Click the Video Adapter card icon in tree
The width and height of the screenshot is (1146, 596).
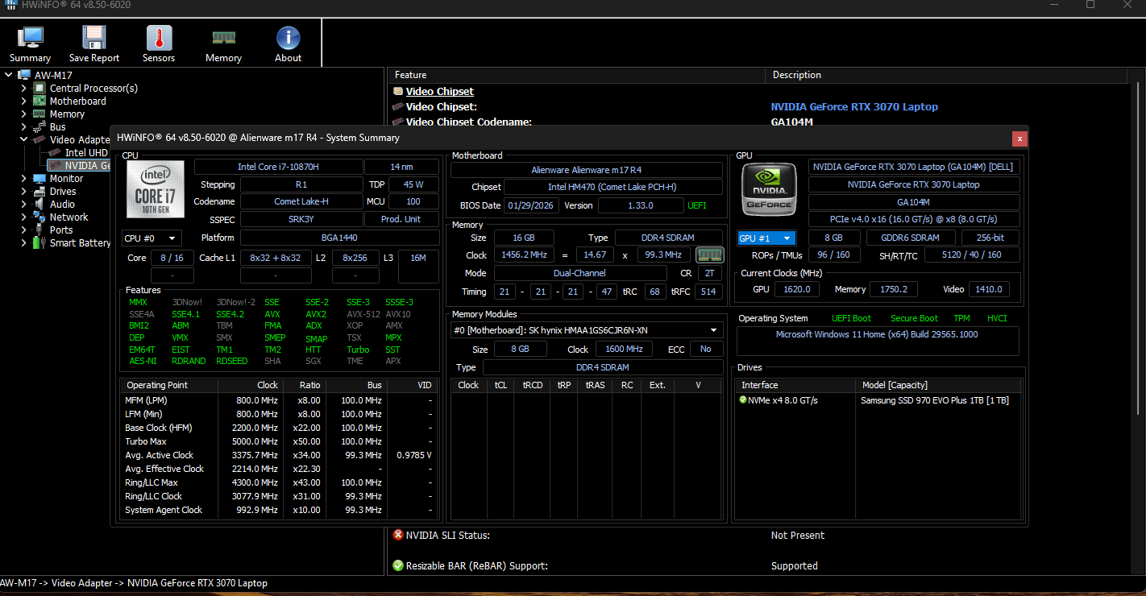39,140
